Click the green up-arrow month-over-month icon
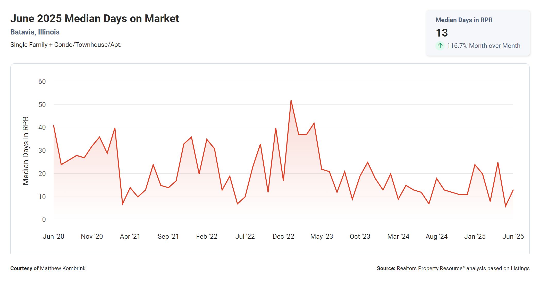This screenshot has height=283, width=540. click(x=440, y=46)
